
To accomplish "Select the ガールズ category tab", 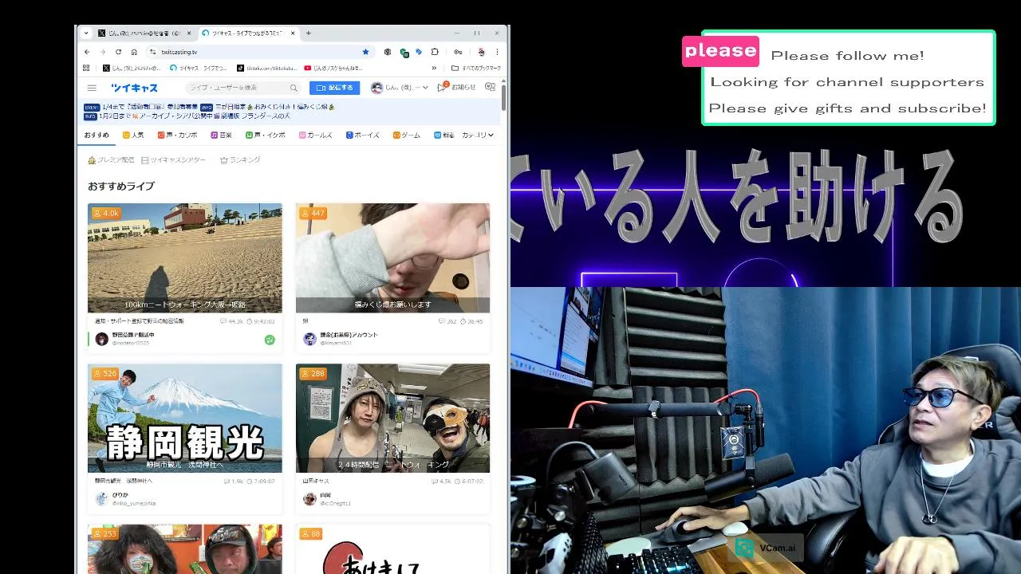I will [316, 136].
